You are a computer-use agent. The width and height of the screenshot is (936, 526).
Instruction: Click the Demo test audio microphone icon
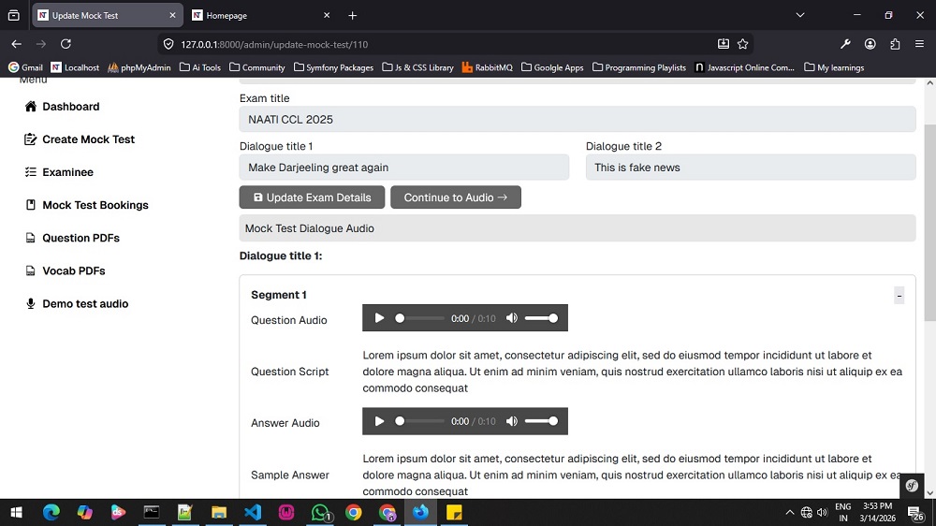tap(31, 303)
